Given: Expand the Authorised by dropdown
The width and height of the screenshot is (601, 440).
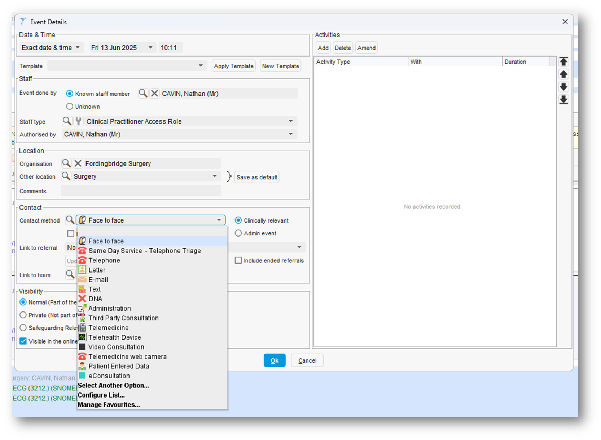Looking at the screenshot, I should tap(291, 134).
